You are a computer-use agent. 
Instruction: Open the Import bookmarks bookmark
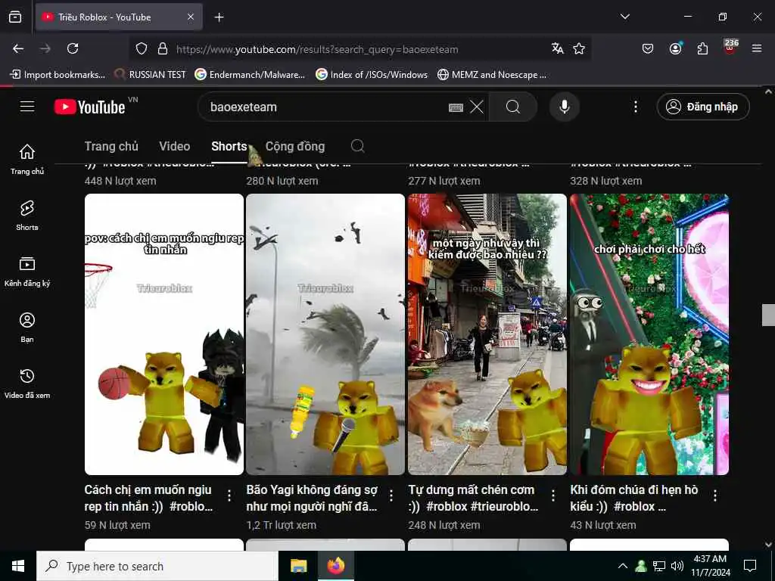click(58, 75)
